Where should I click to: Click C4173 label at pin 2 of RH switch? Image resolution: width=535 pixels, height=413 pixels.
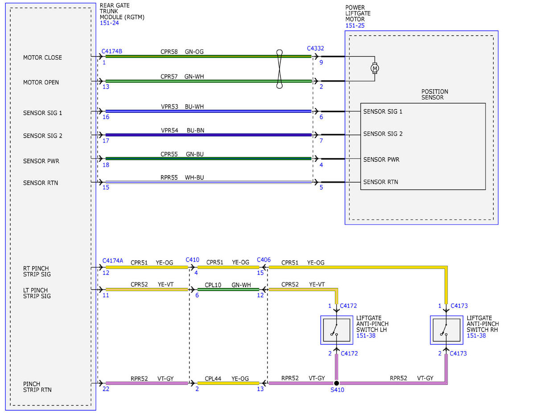coord(458,353)
